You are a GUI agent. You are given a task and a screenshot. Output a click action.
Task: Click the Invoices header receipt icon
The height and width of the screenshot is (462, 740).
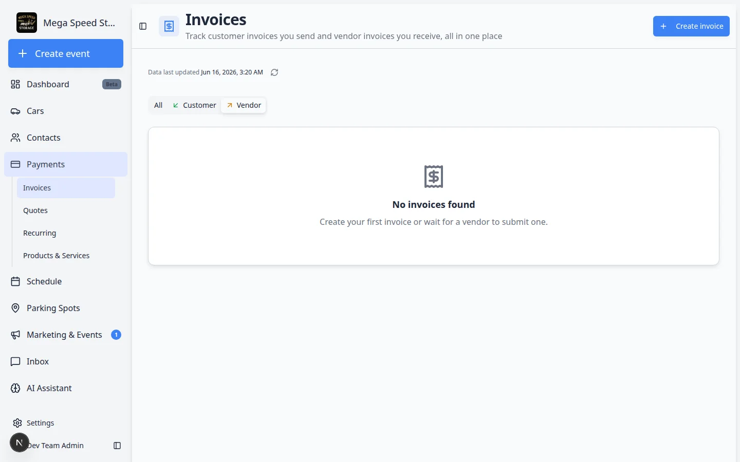[169, 26]
